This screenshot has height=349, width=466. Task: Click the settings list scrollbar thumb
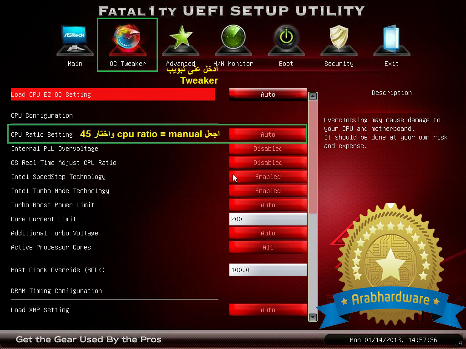pos(313,157)
